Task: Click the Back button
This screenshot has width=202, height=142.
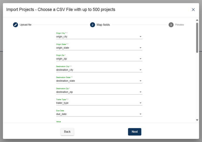Action: coord(67,132)
